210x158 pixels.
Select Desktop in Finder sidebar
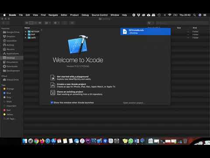point(12,58)
